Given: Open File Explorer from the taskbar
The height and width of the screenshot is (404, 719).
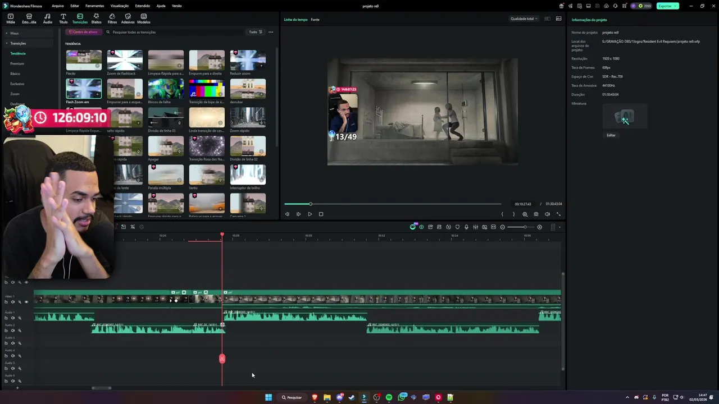Looking at the screenshot, I should click(x=327, y=397).
